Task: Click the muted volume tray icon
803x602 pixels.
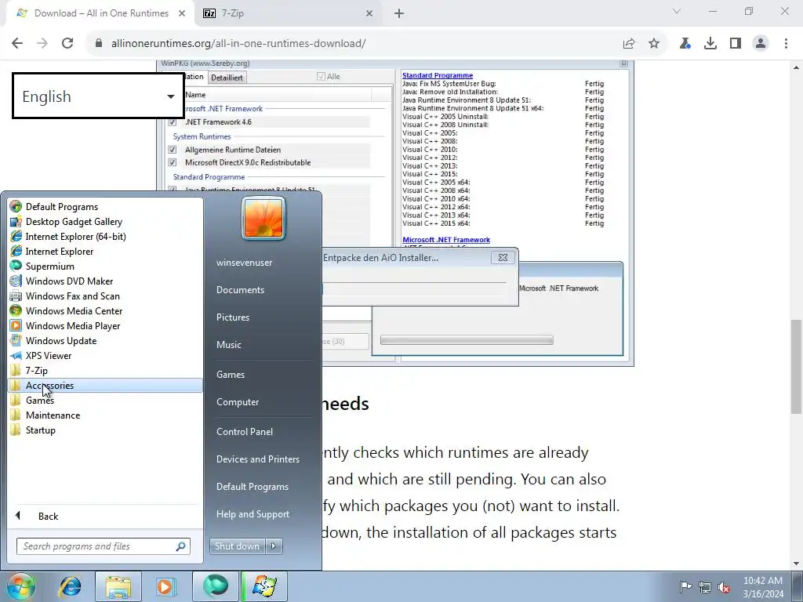Action: click(x=724, y=587)
